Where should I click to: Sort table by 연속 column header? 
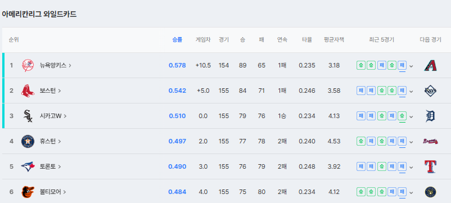282,40
